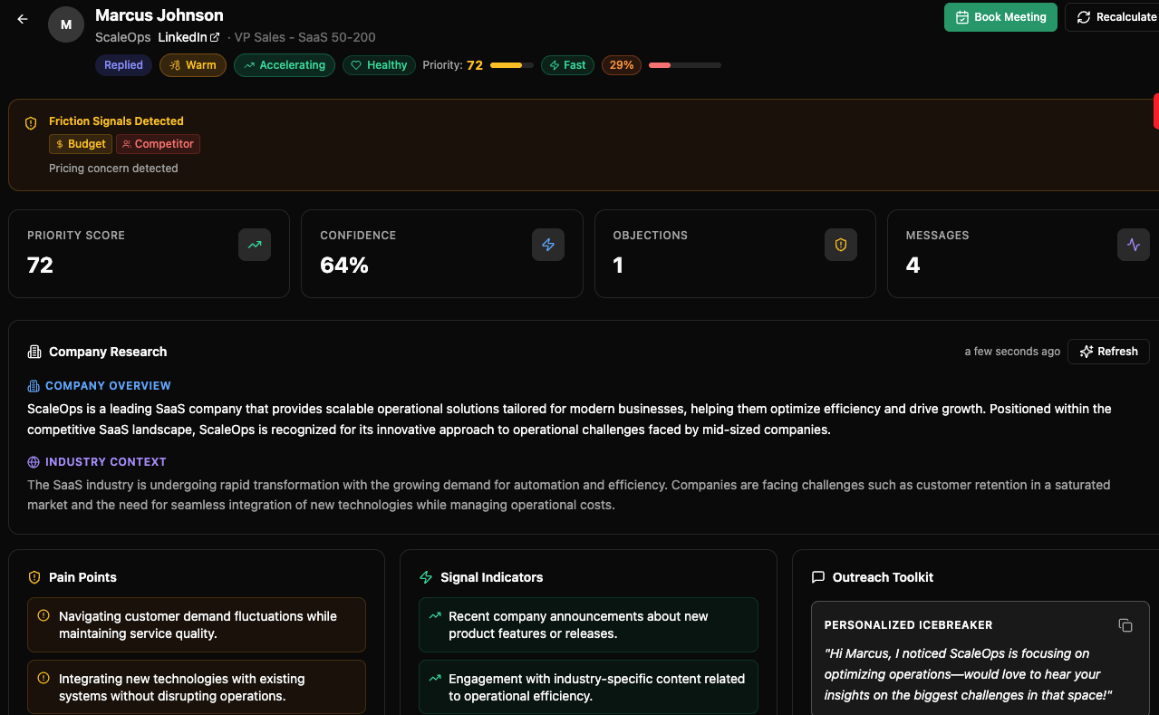Click the Book Meeting button
The image size is (1159, 715).
1000,17
